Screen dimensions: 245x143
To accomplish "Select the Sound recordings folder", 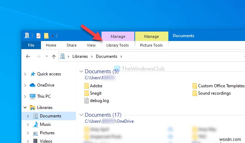I will (x=211, y=93).
